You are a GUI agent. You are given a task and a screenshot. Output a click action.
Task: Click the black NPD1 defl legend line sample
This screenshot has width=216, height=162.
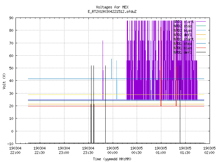click(201, 52)
